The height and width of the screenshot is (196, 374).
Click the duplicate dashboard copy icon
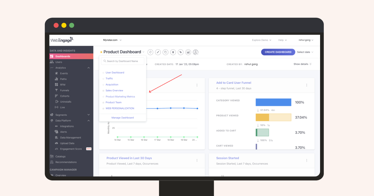(x=165, y=52)
